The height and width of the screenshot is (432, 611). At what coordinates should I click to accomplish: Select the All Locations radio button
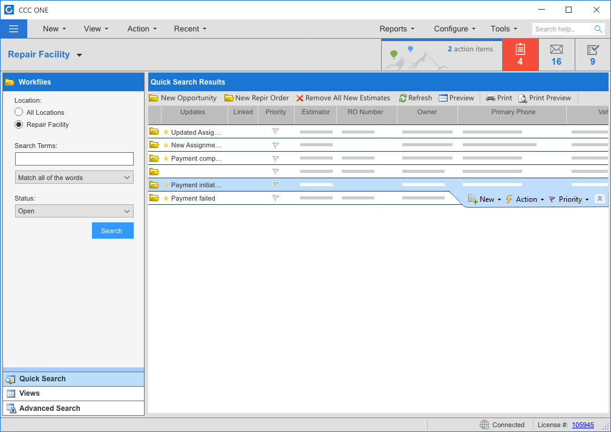tap(19, 112)
